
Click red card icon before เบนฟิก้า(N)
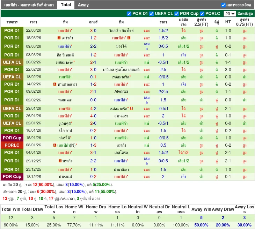pyautogui.click(x=55, y=145)
